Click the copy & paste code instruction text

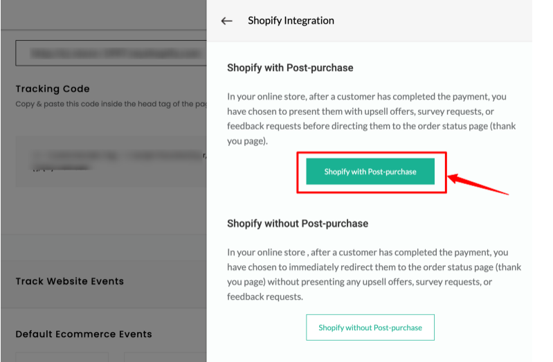(111, 104)
